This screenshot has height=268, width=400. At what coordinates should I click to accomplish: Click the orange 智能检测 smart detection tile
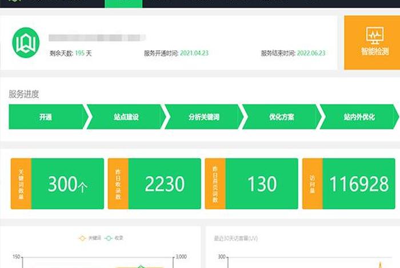[x=372, y=43]
